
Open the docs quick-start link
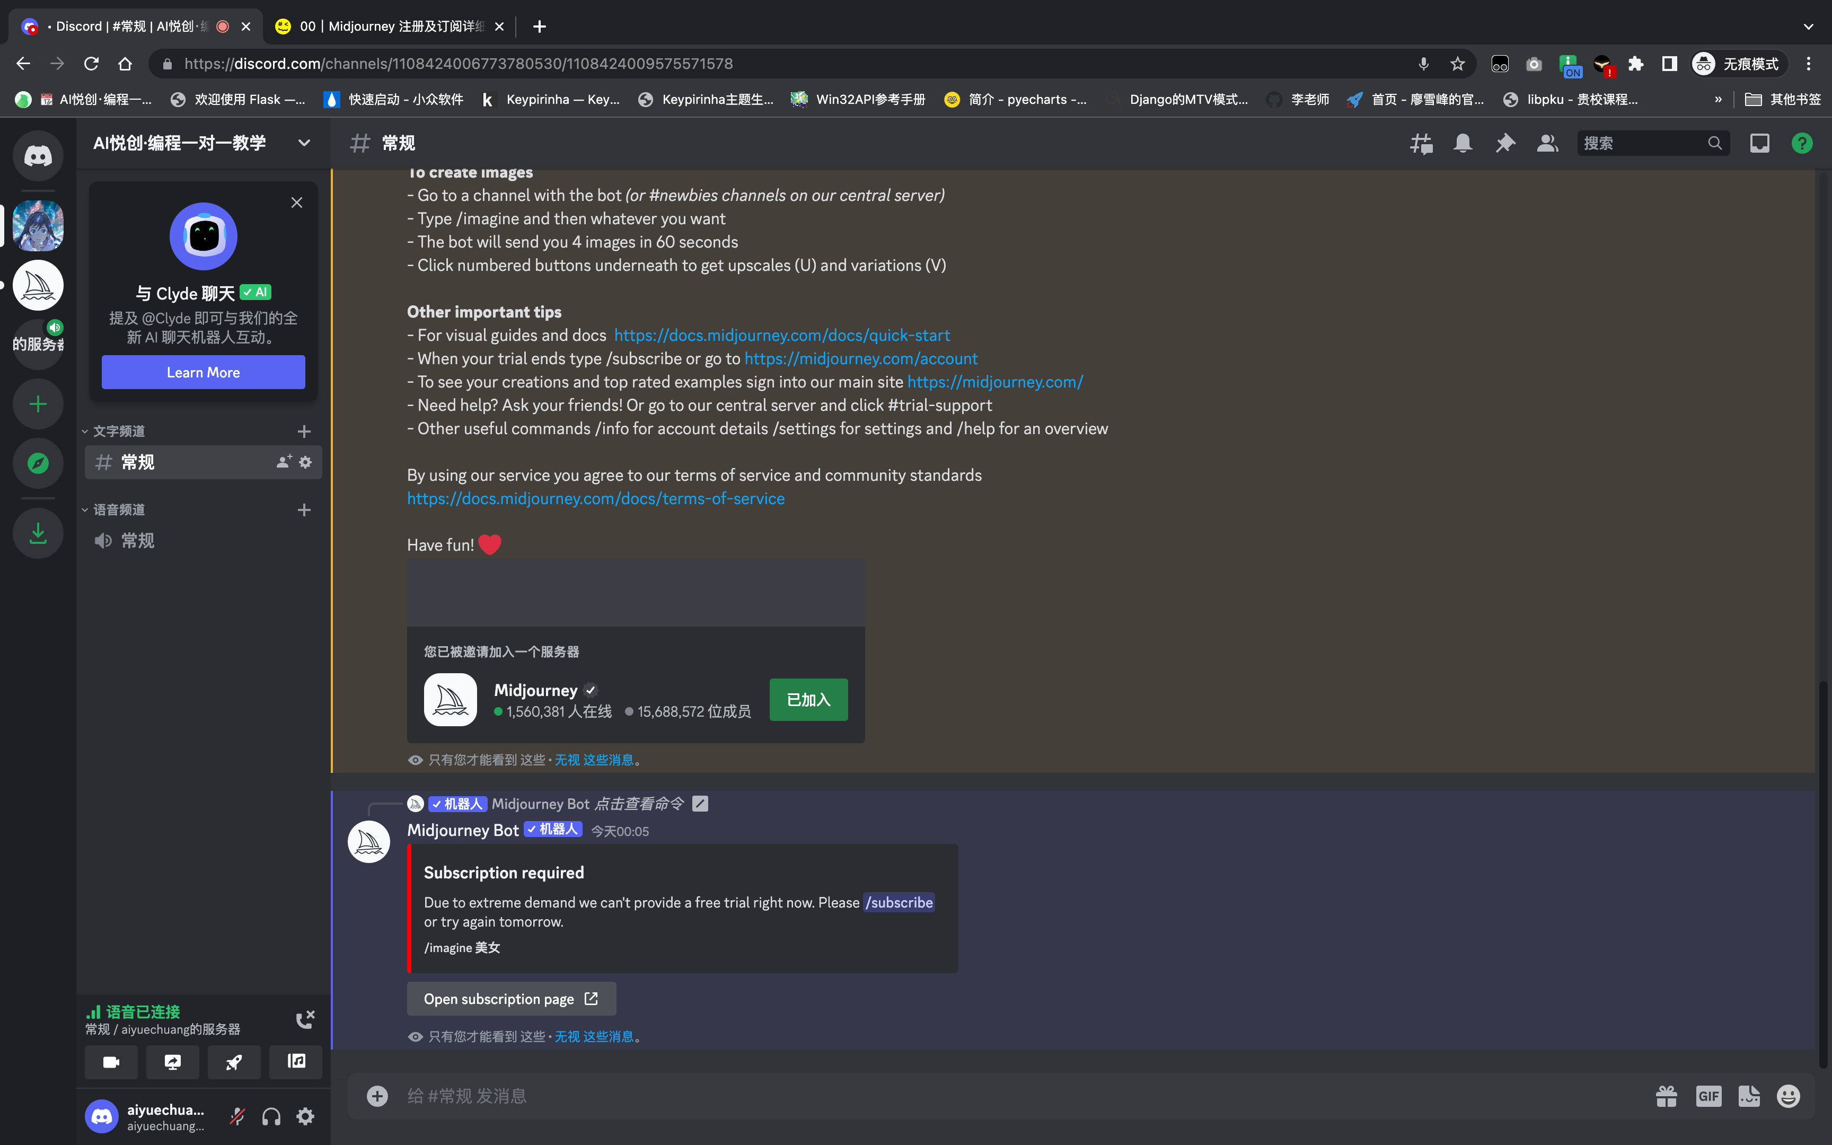pyautogui.click(x=781, y=336)
